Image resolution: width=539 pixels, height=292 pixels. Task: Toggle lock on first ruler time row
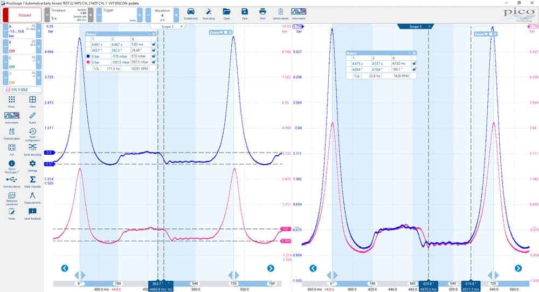pyautogui.click(x=154, y=45)
